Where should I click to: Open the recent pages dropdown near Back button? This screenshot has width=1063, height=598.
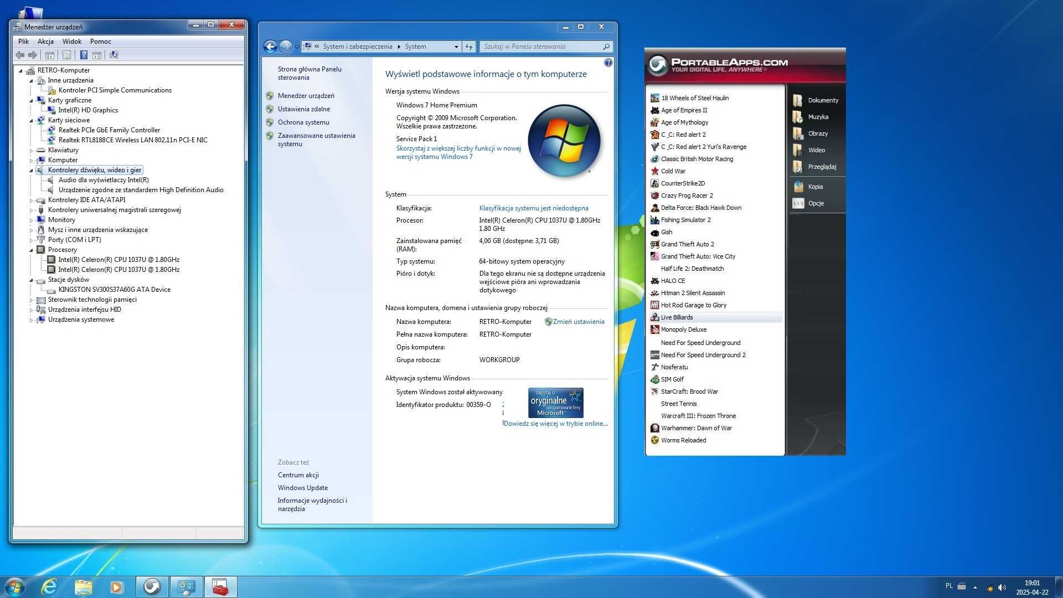tap(297, 47)
